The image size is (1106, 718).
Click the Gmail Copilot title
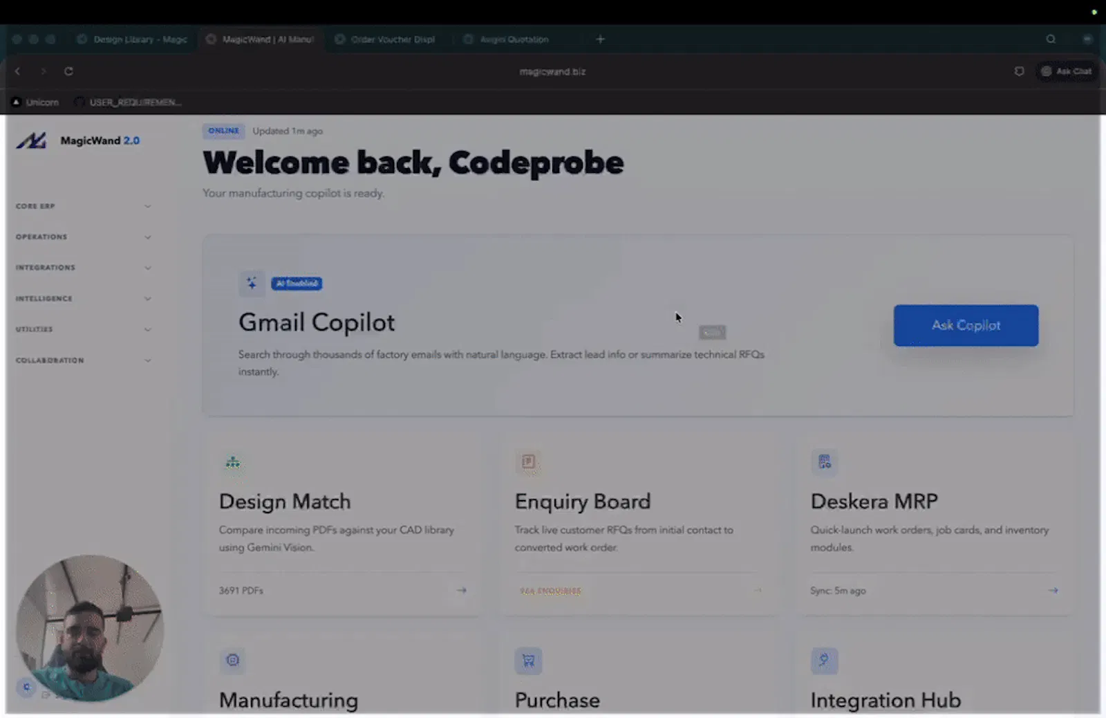tap(317, 322)
